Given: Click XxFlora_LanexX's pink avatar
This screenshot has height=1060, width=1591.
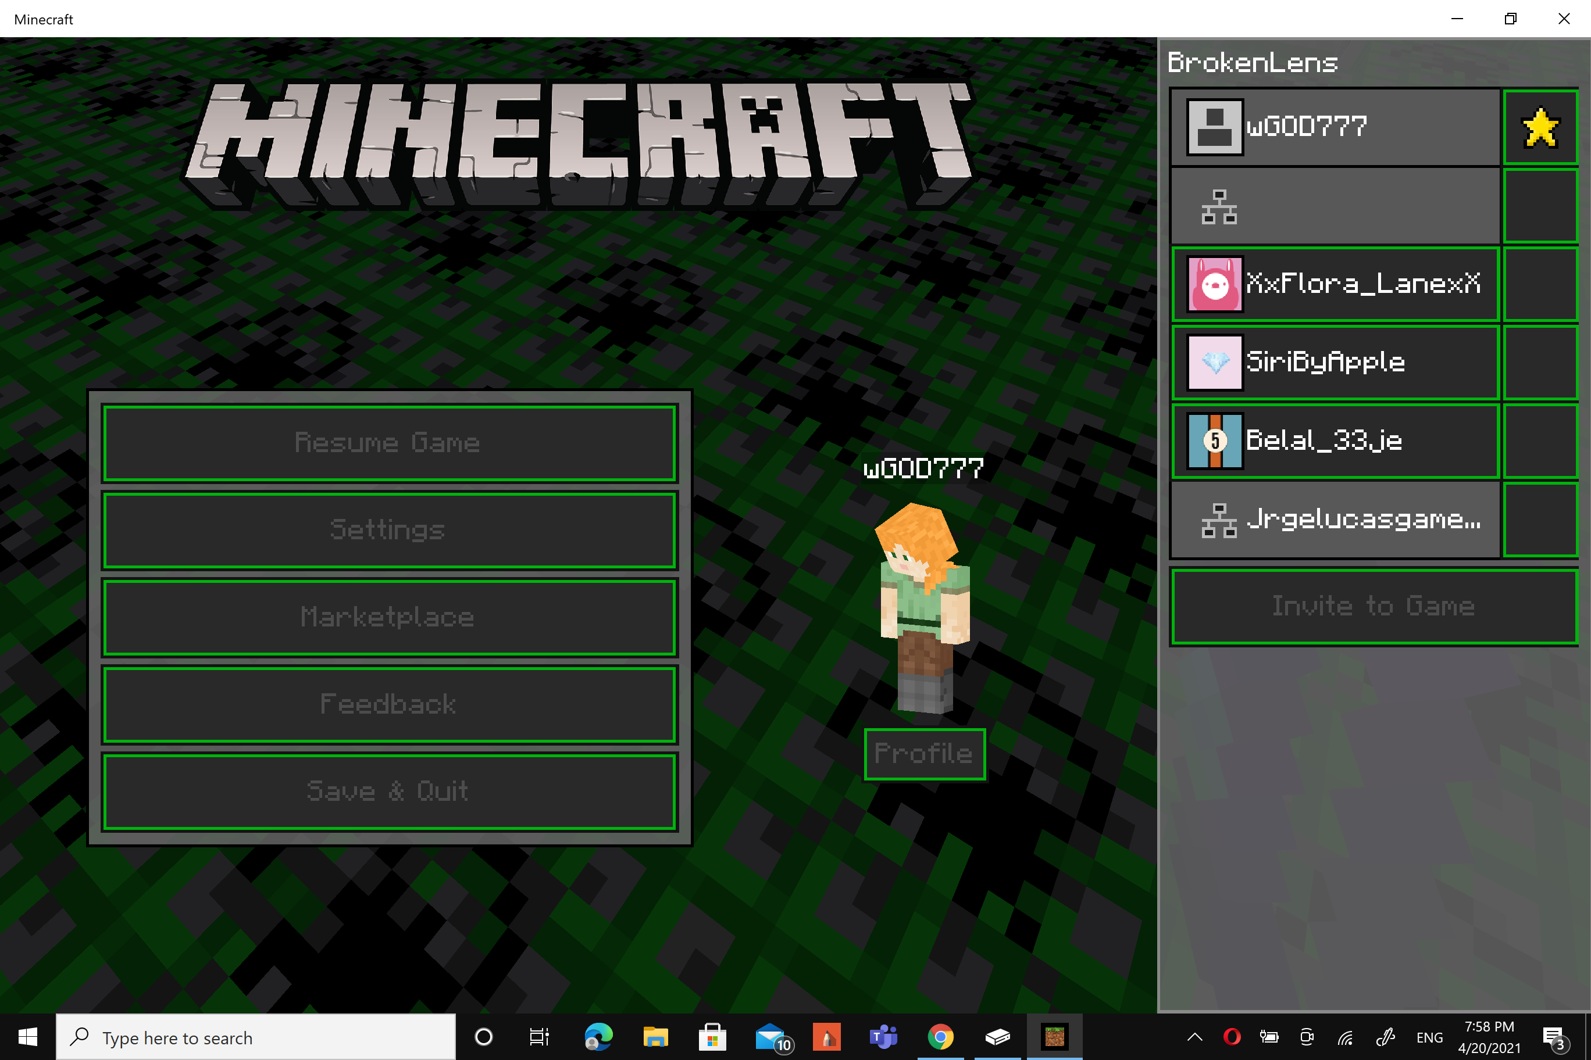Looking at the screenshot, I should [1215, 284].
